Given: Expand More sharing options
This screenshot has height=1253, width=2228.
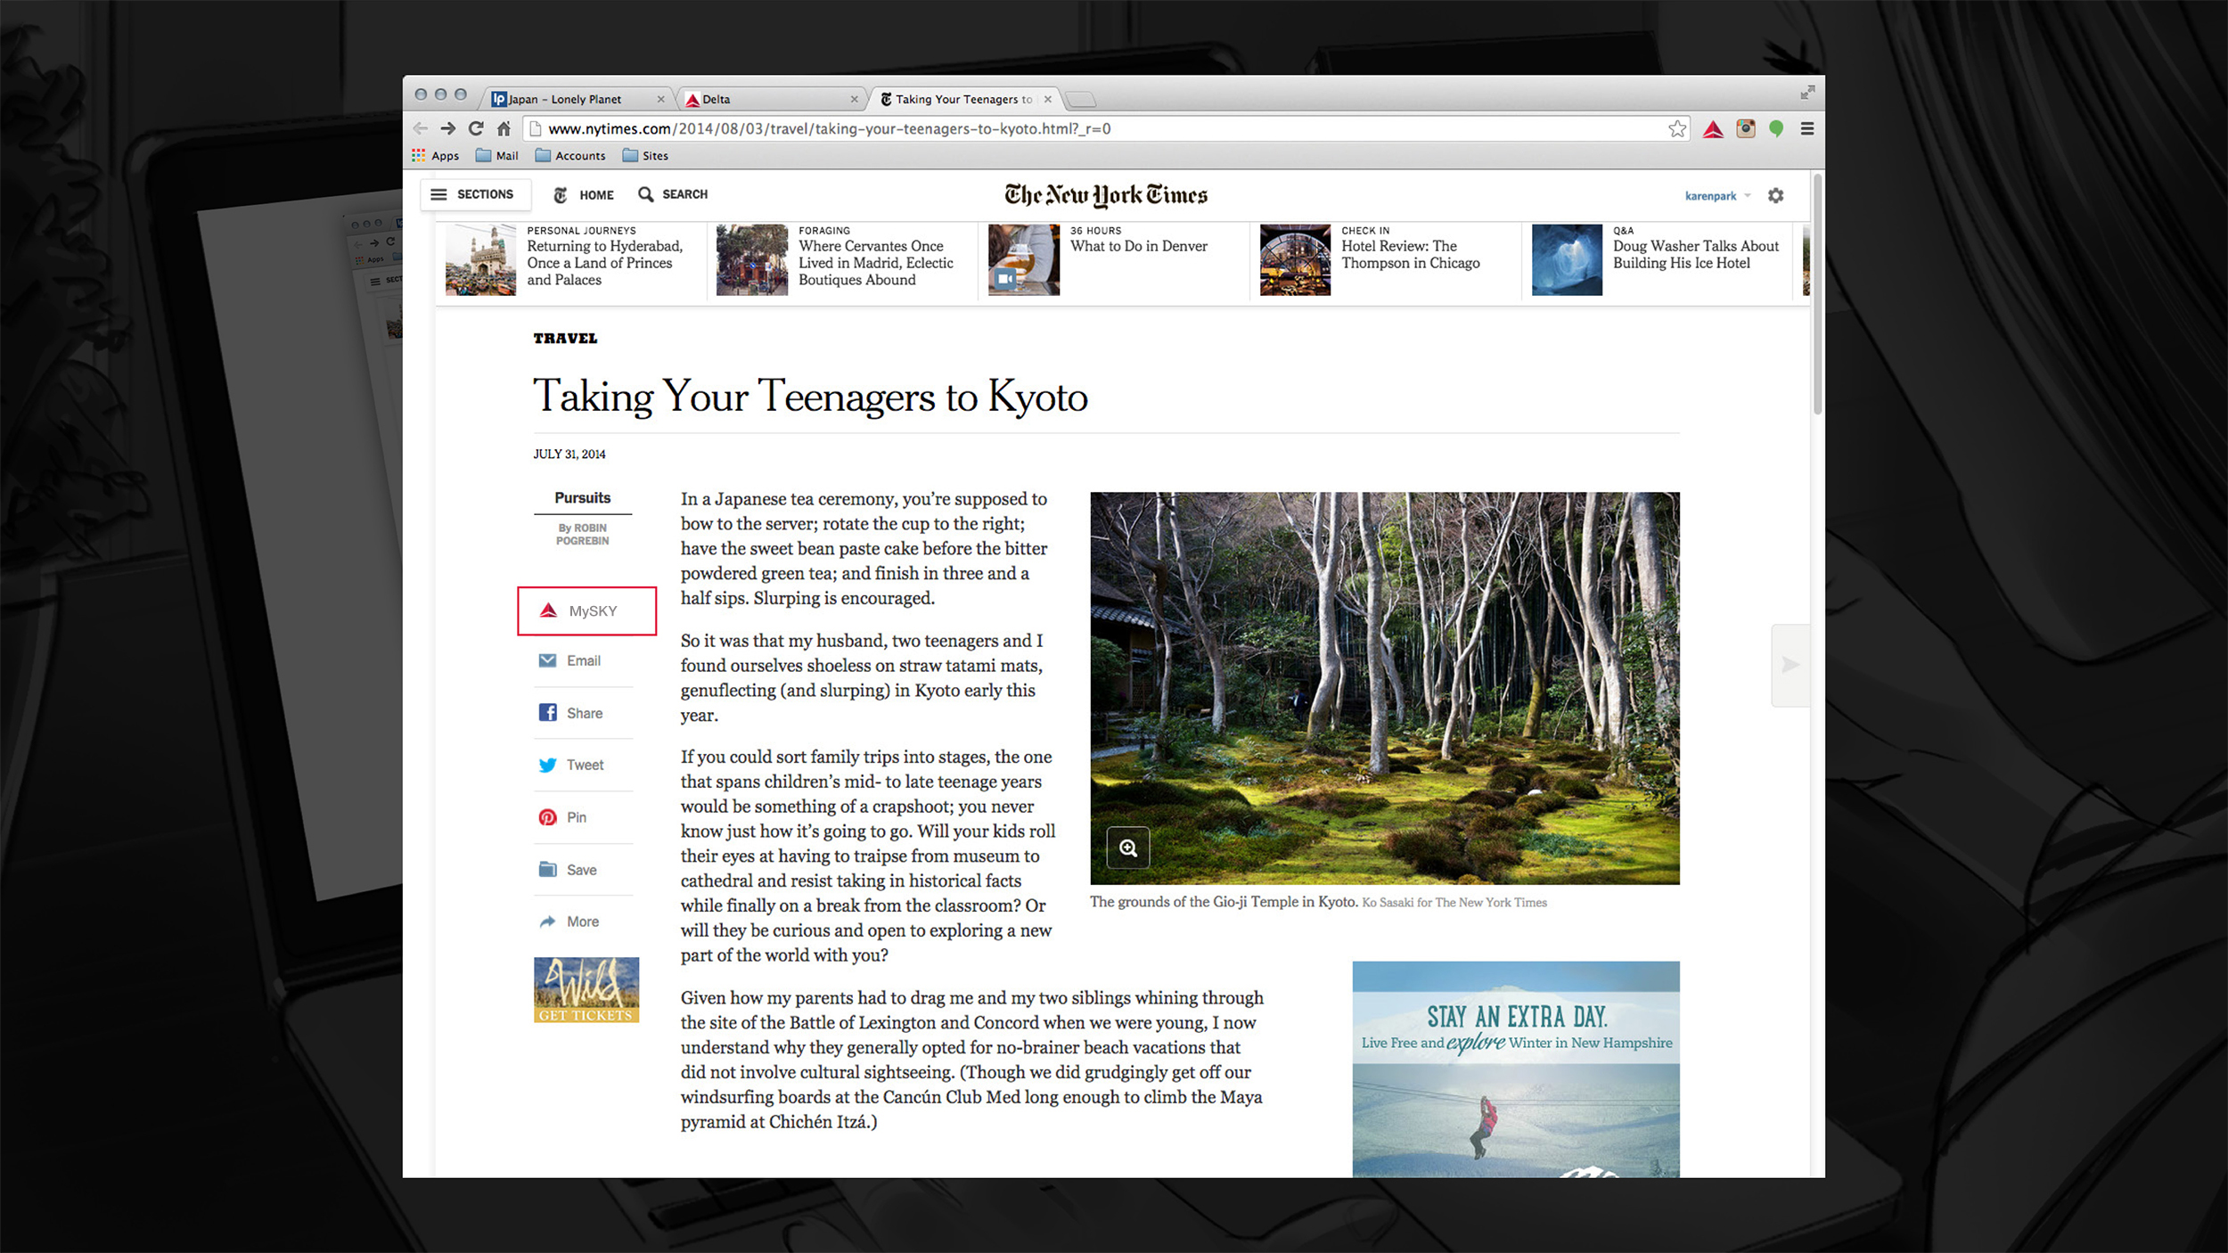Looking at the screenshot, I should 581,921.
